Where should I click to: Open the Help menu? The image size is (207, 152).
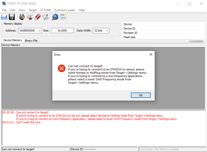(82, 10)
